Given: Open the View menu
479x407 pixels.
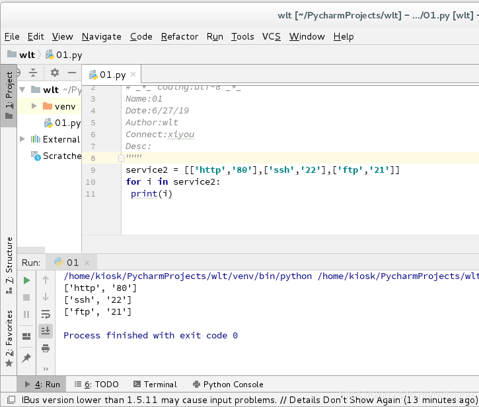Looking at the screenshot, I should (63, 37).
